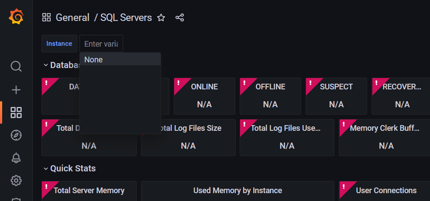Click the share dashboard icon
The width and height of the screenshot is (430, 201).
click(x=179, y=18)
